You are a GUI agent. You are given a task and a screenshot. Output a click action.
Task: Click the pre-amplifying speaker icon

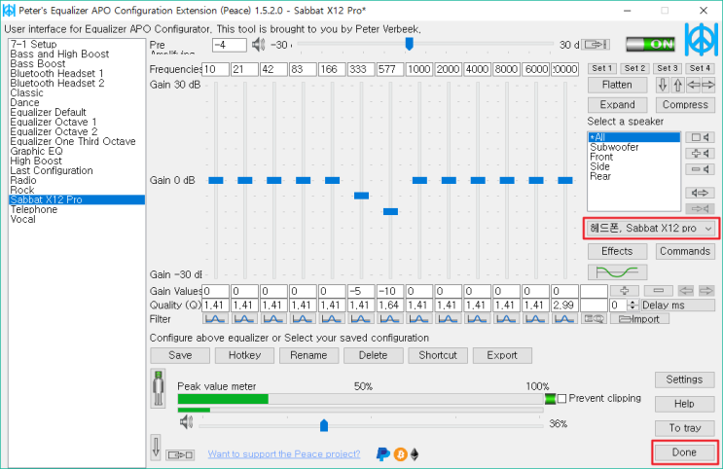point(258,45)
